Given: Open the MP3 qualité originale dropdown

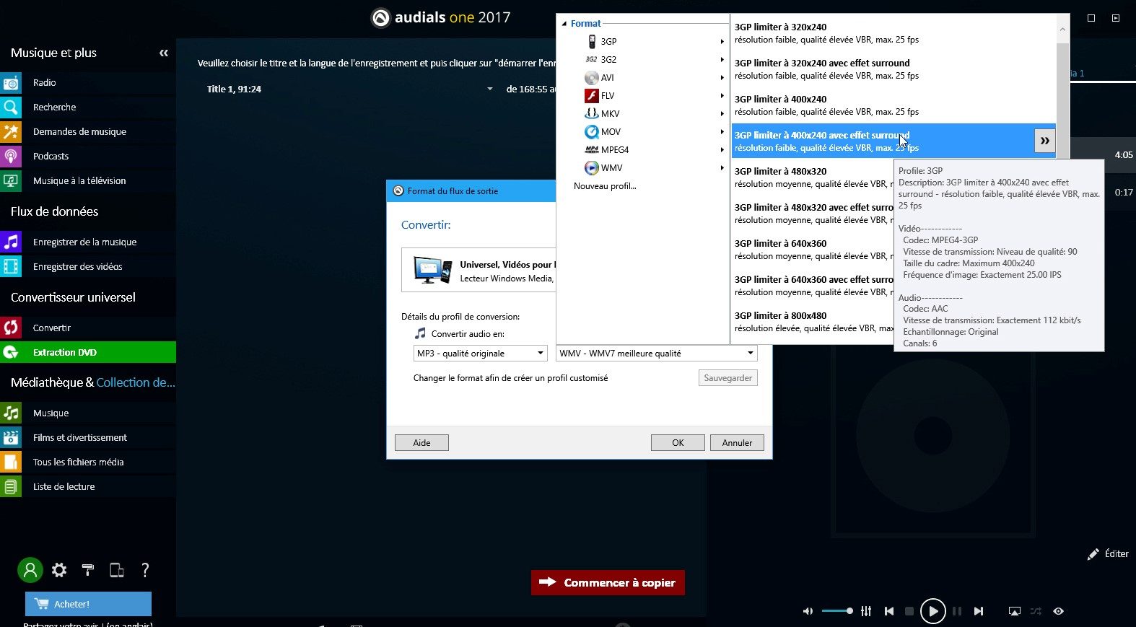Looking at the screenshot, I should [479, 353].
